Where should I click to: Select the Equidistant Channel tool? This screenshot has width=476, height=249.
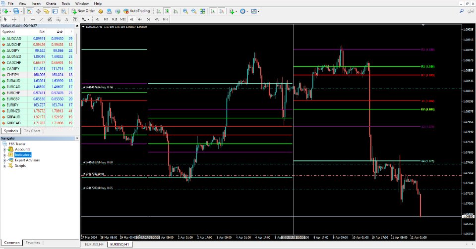[50, 19]
